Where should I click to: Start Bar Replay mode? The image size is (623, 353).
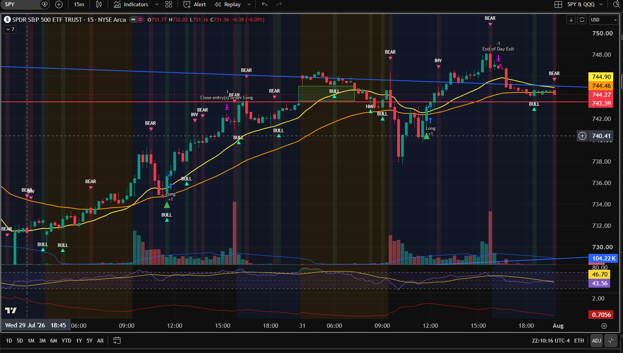(228, 4)
